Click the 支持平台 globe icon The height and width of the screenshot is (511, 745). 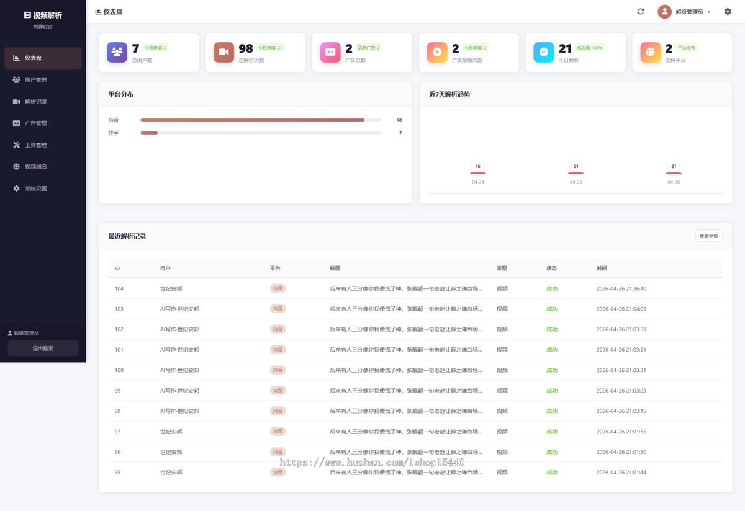(x=651, y=52)
